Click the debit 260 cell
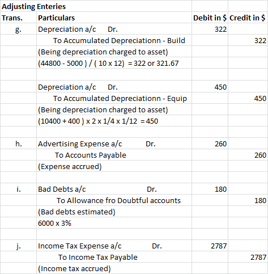Image resolution: width=268 pixels, height=274 pixels. coord(210,144)
